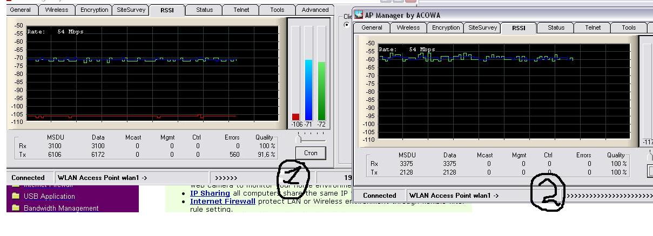
Task: Click Connected status in AP Manager by ACOWA window
Action: coord(380,196)
